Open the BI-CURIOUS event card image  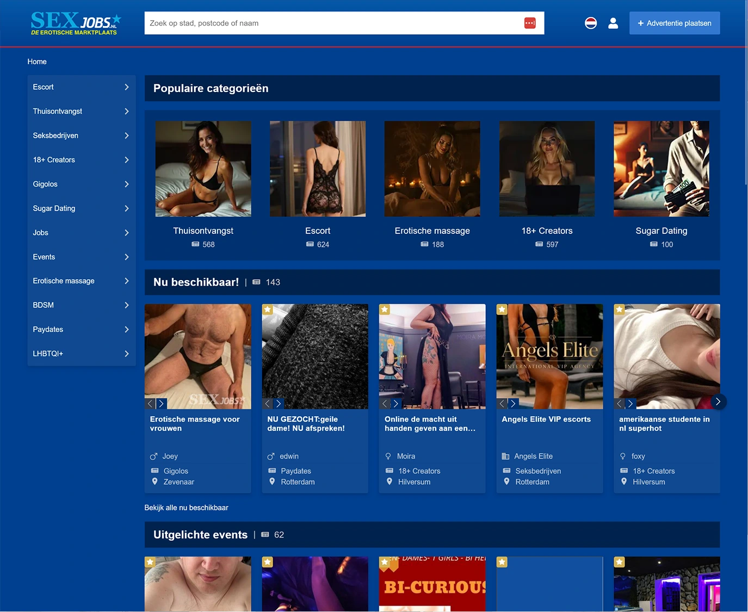point(432,584)
